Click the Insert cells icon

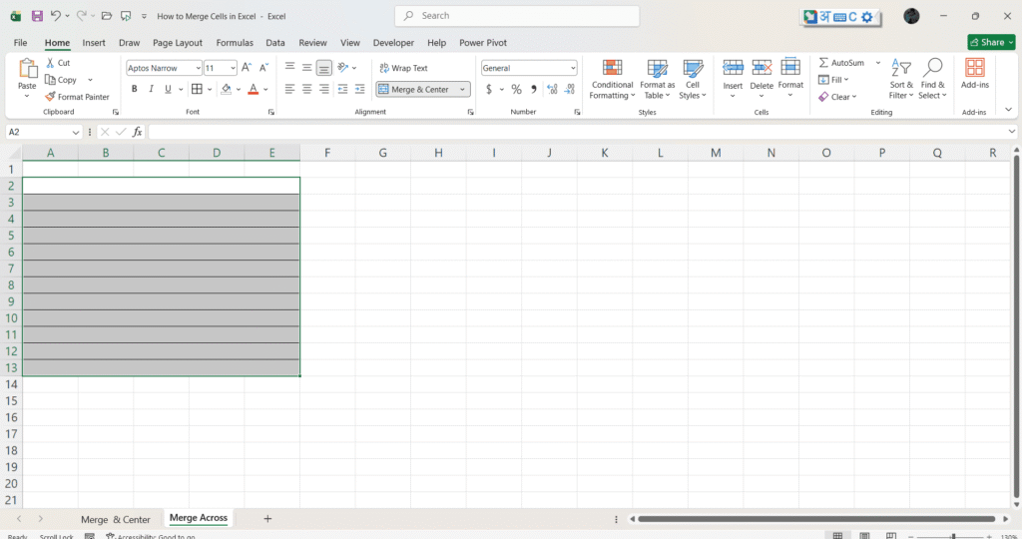tap(733, 67)
